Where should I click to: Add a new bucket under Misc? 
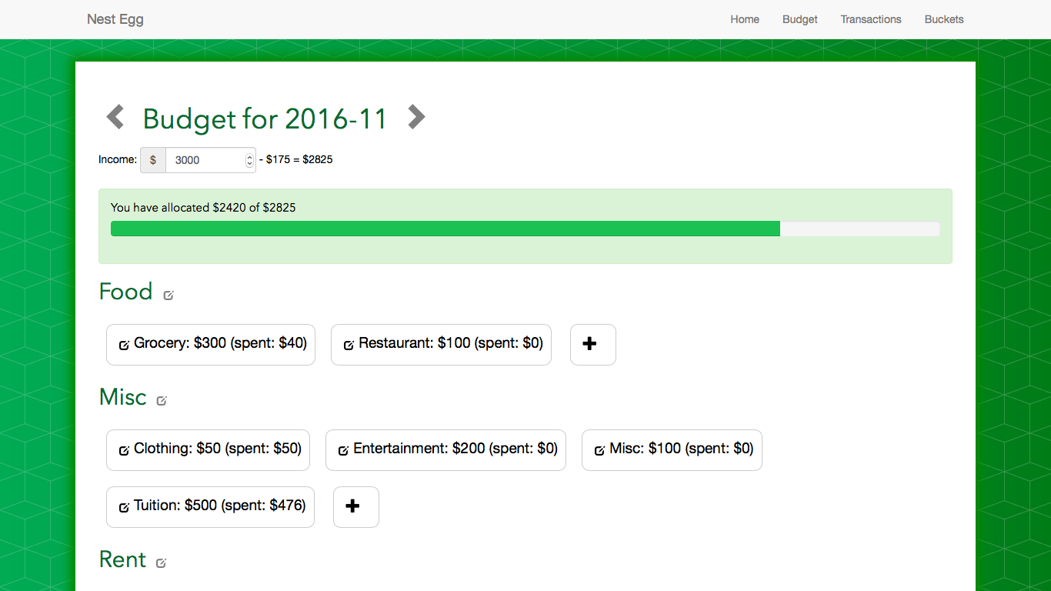tap(356, 507)
